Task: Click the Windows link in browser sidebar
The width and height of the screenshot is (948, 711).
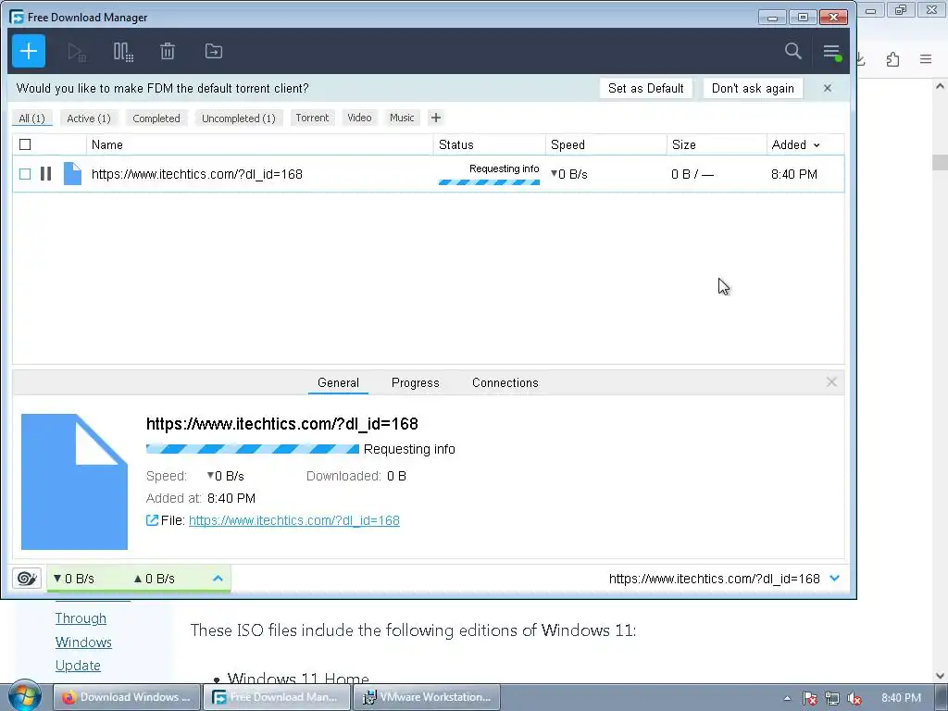Action: pos(83,642)
